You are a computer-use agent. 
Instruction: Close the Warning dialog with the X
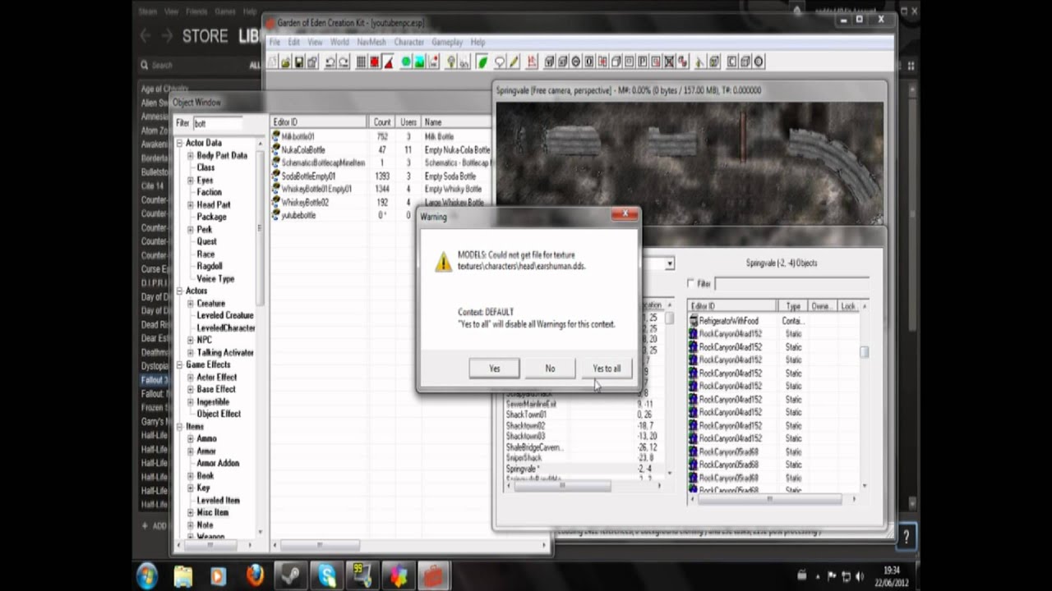pos(625,215)
